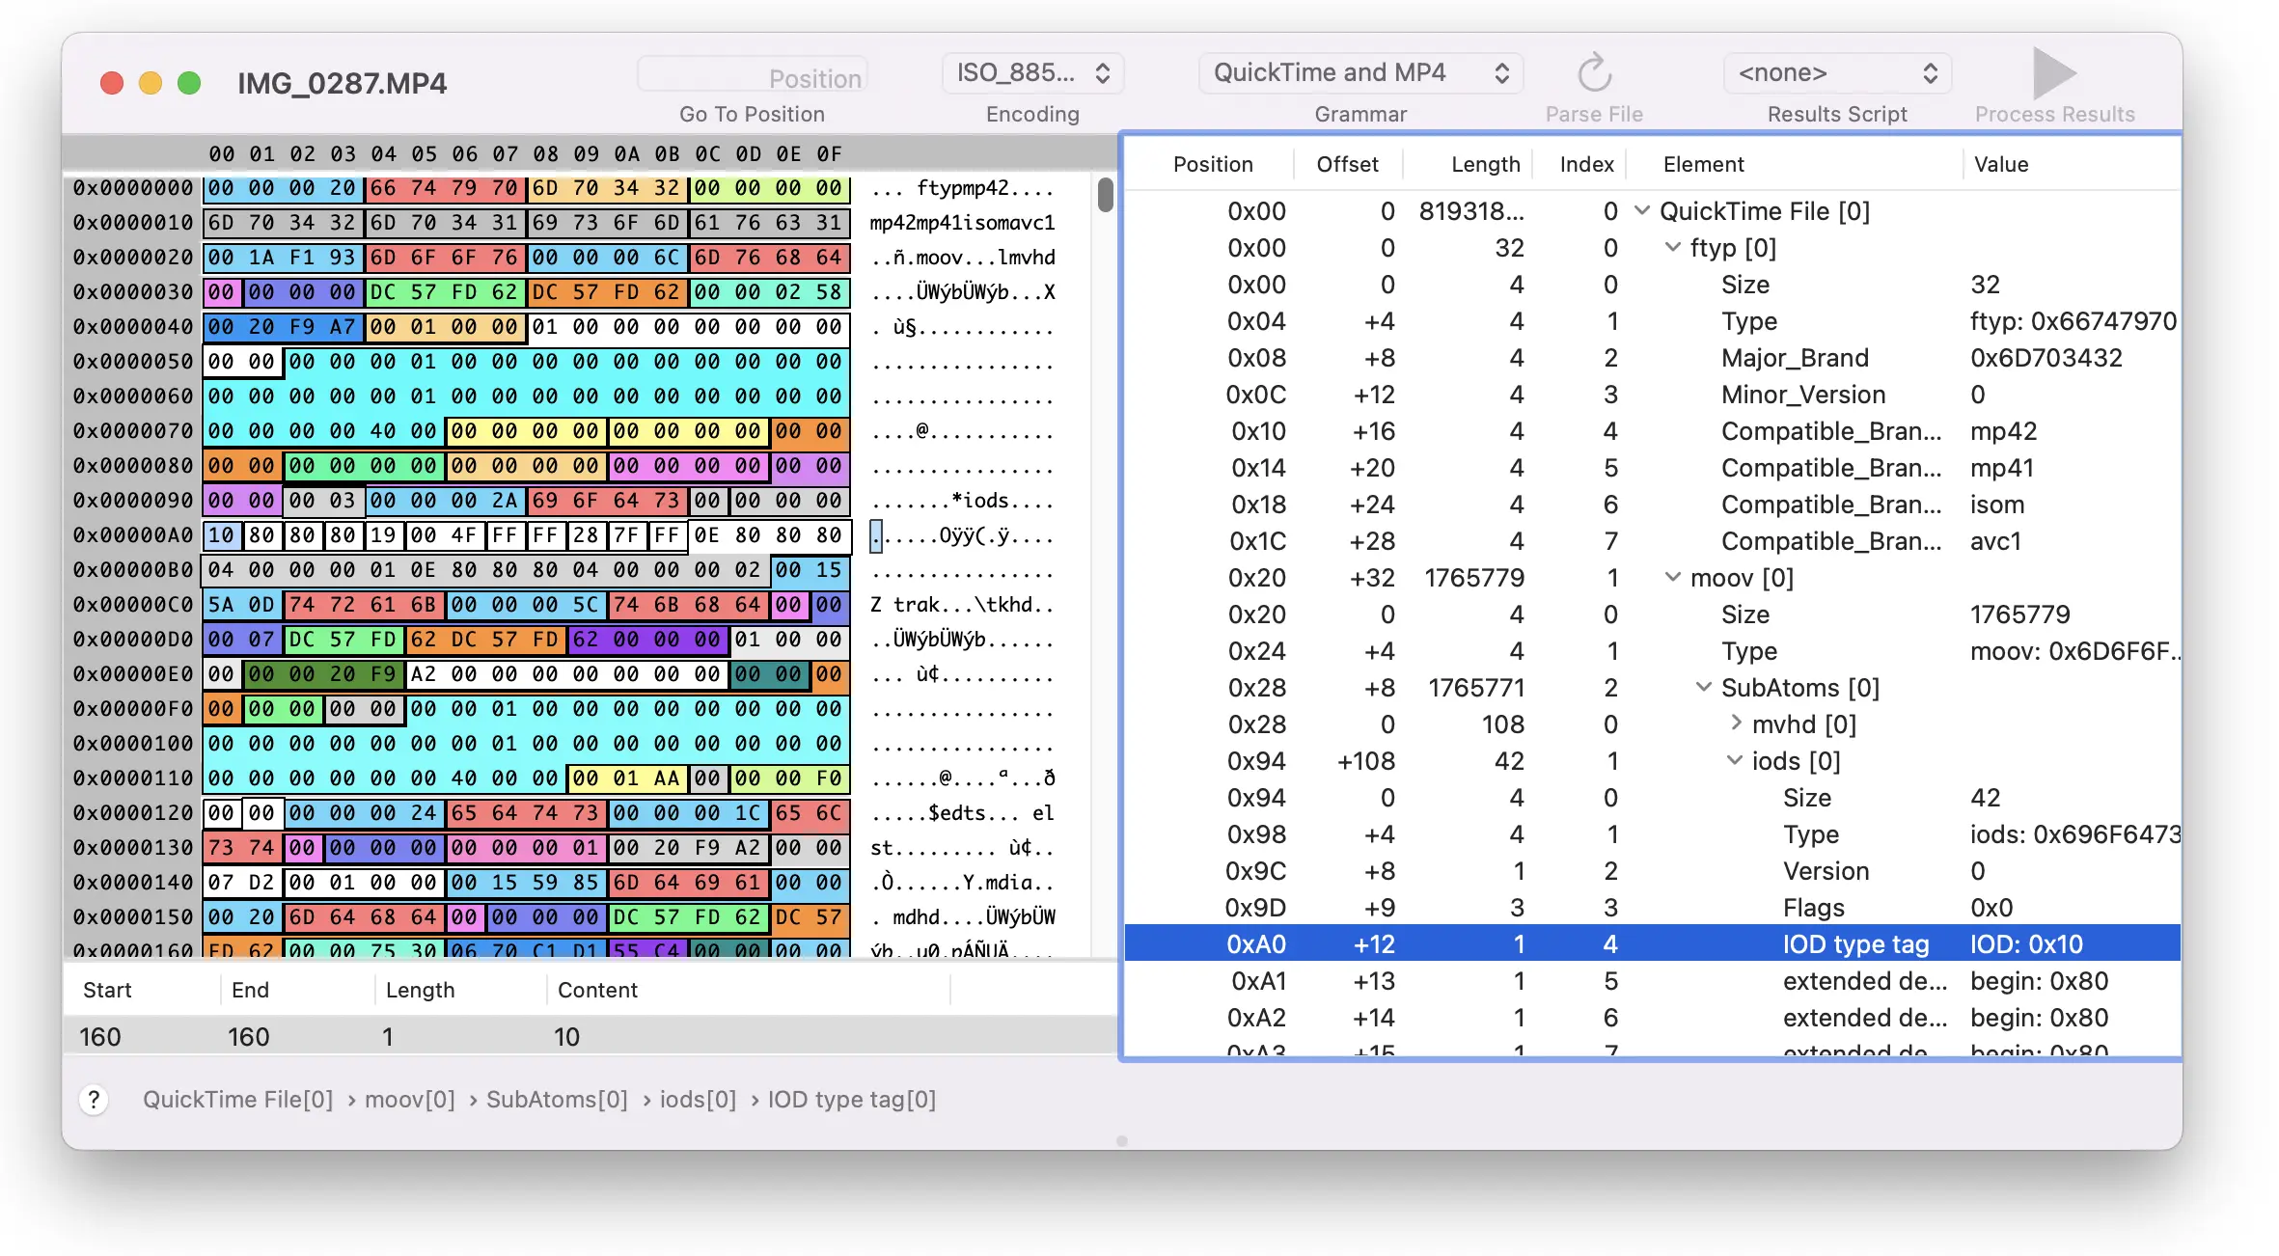Viewport: 2279px width, 1256px height.
Task: Select the extended descriptor row at 0xA1
Action: coord(1652,981)
